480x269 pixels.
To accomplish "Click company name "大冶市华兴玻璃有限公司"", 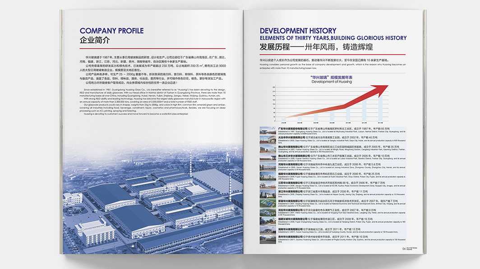I will click(x=291, y=137).
